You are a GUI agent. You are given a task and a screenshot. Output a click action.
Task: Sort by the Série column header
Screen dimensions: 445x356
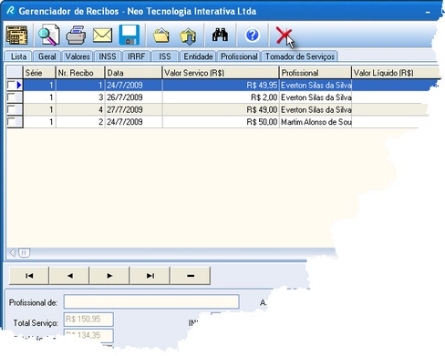click(39, 73)
